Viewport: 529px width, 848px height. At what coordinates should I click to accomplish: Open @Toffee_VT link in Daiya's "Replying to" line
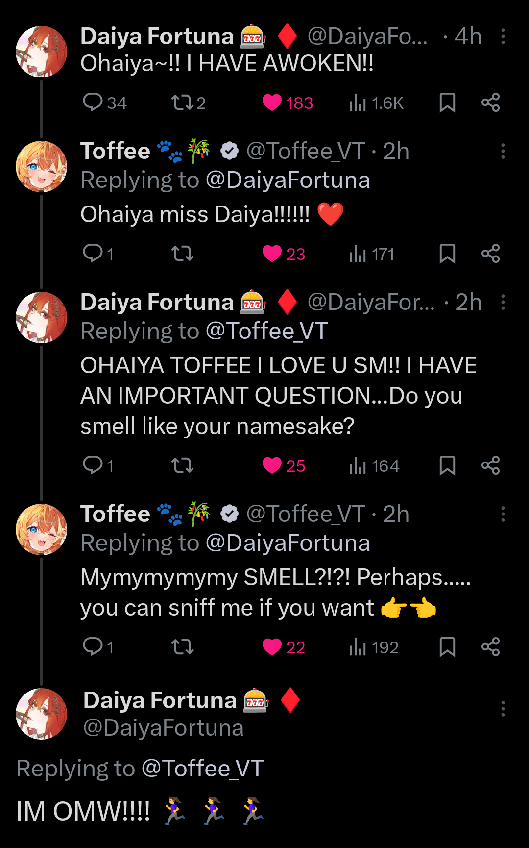[267, 331]
